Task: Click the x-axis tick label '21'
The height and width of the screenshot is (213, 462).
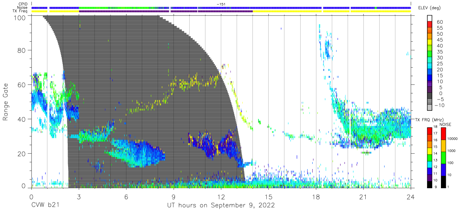Action: click(x=363, y=196)
